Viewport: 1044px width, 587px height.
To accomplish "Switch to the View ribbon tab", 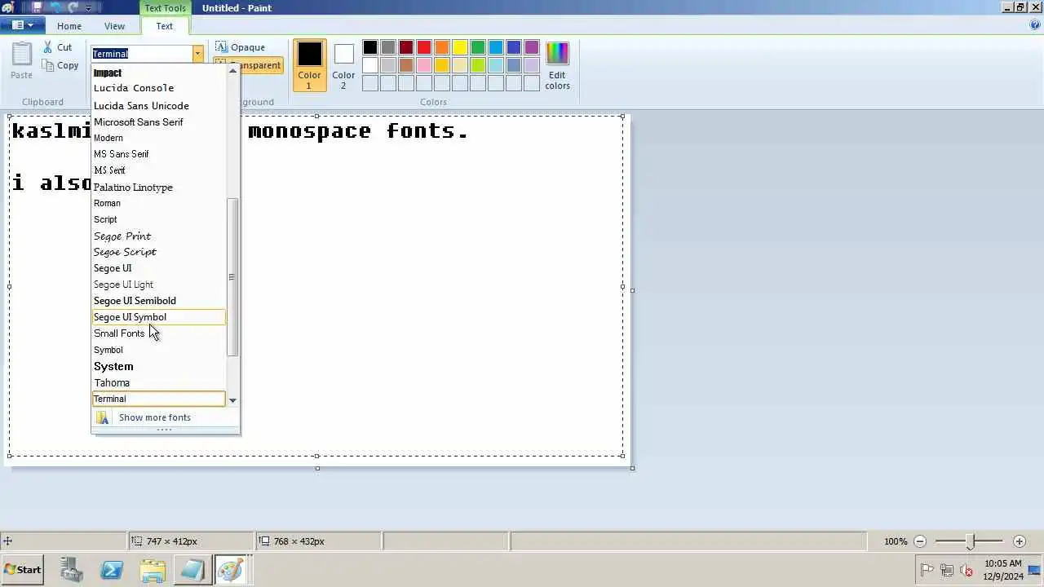I will [x=114, y=26].
